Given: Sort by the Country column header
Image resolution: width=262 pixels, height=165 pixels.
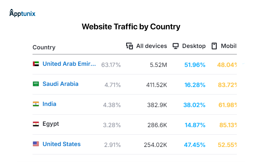Looking at the screenshot, I should [44, 47].
